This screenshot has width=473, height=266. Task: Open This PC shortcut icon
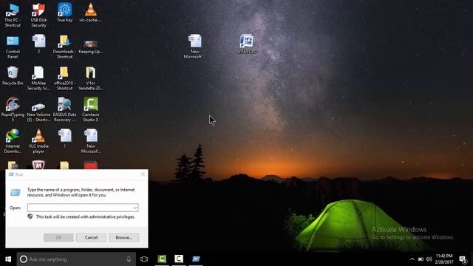pyautogui.click(x=13, y=15)
